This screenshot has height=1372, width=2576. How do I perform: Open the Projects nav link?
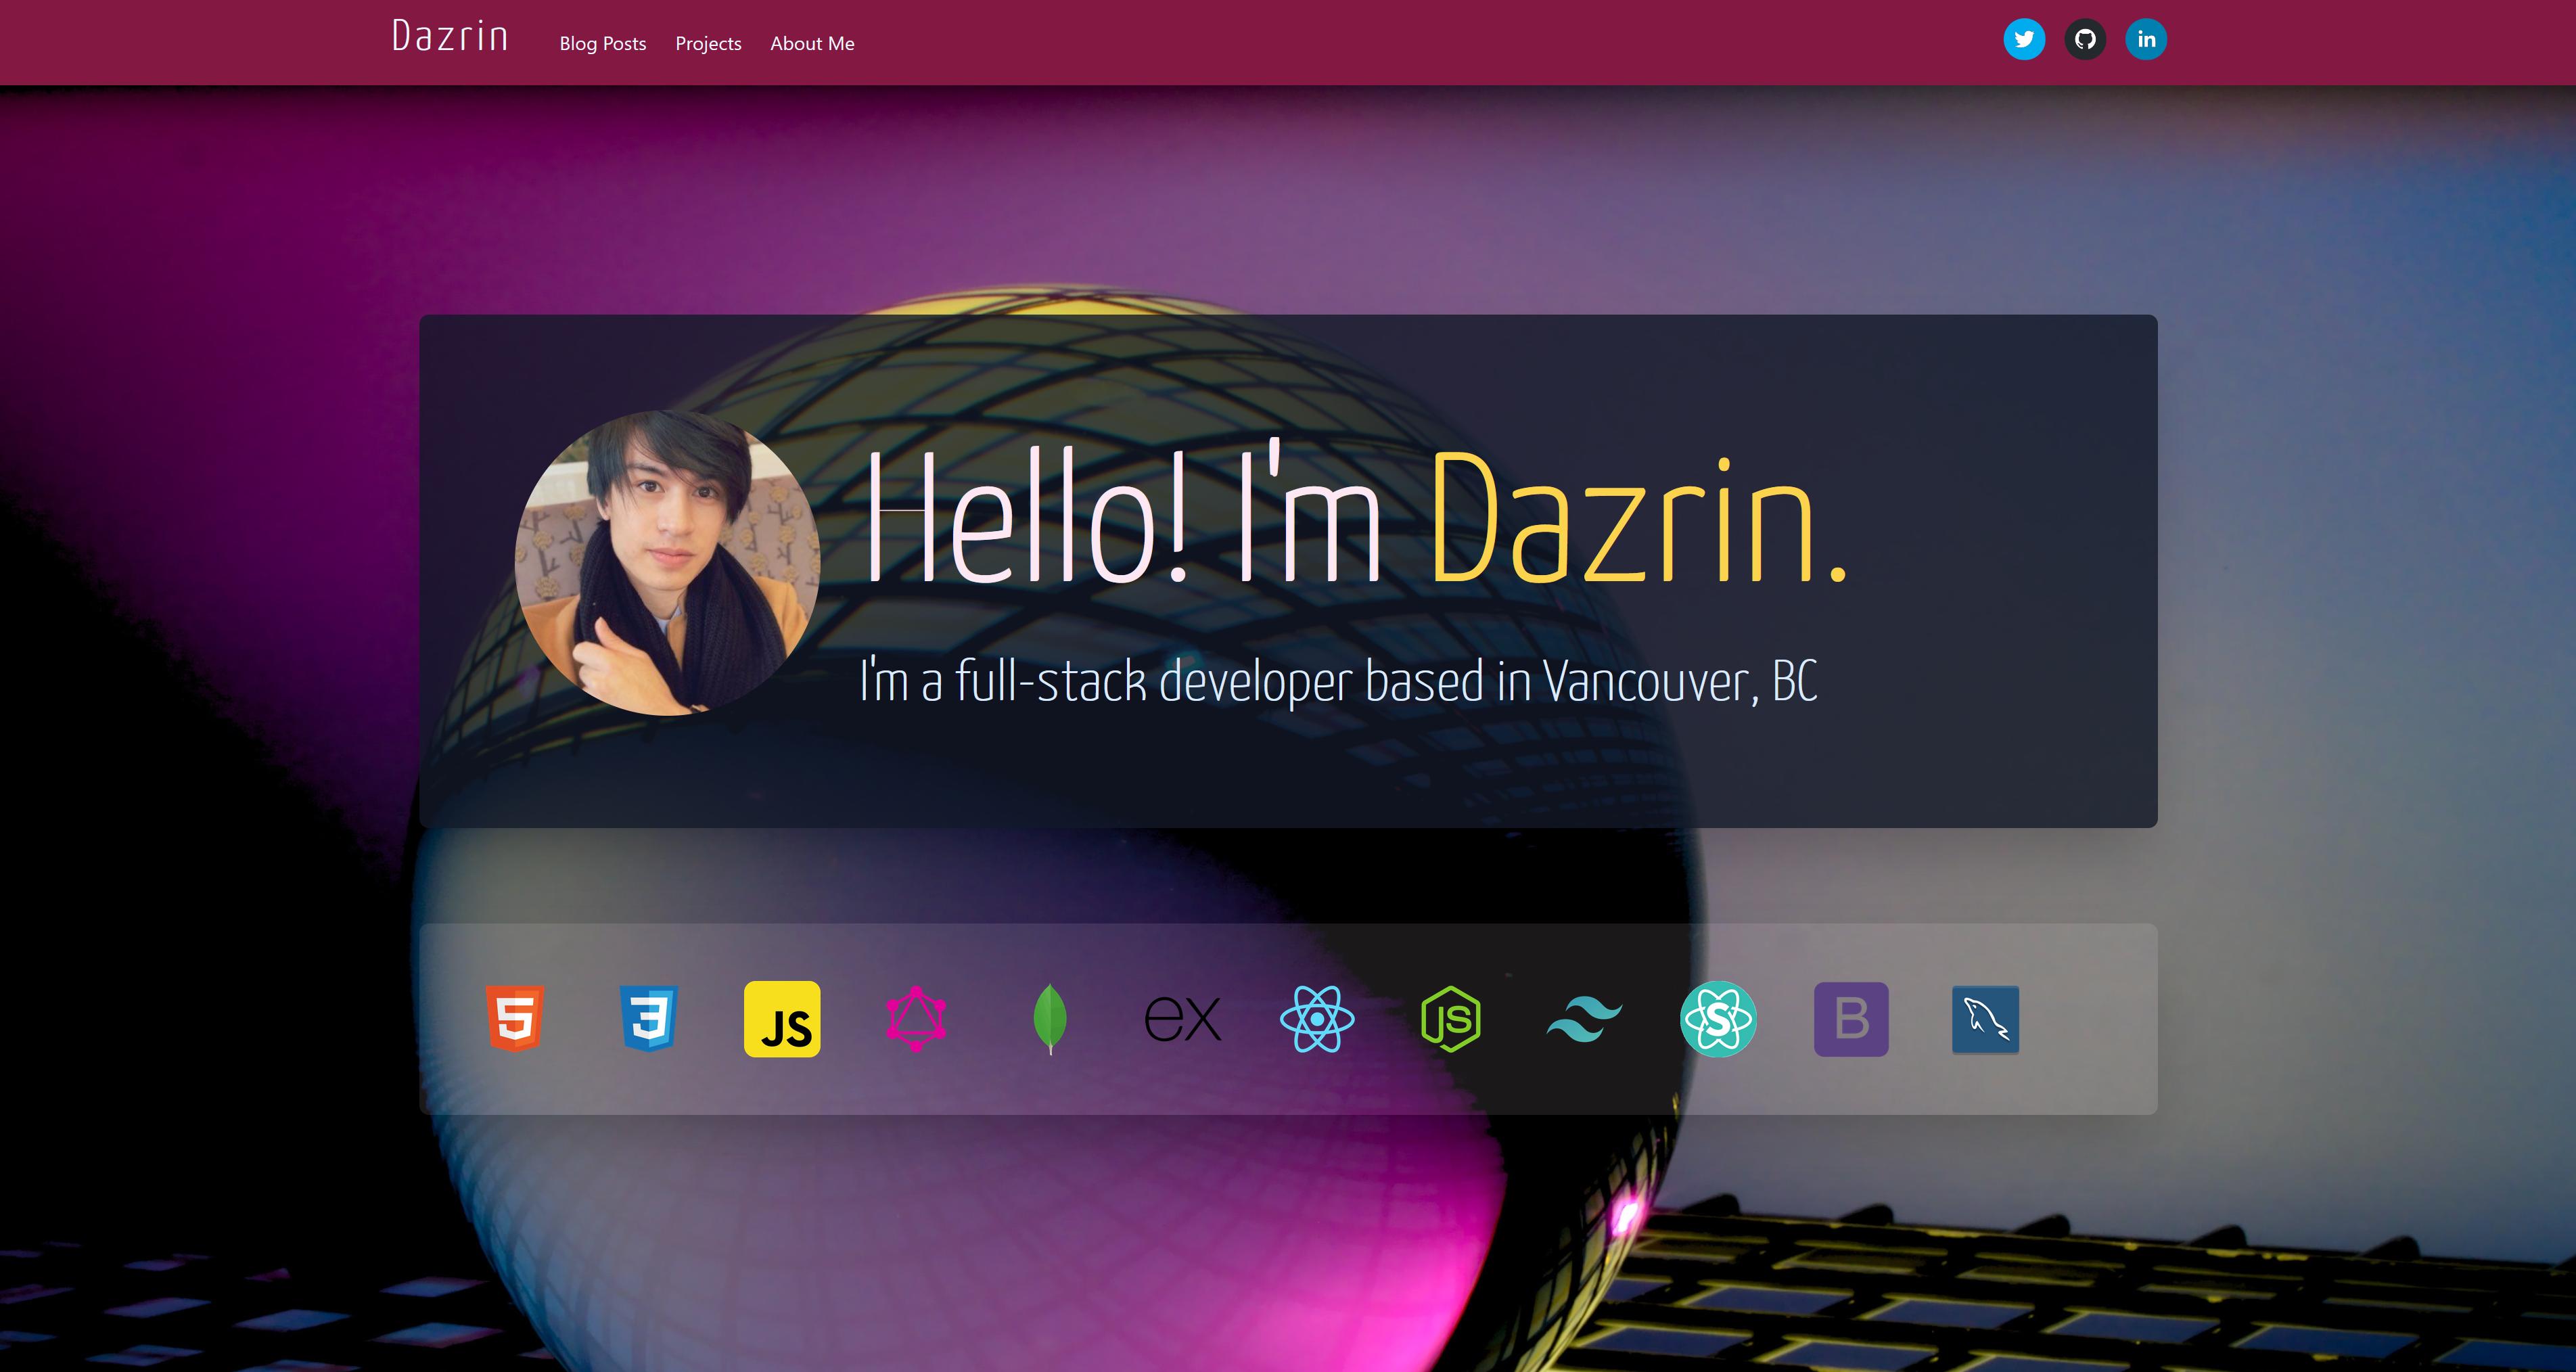click(708, 43)
